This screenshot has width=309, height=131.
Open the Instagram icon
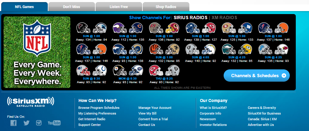point(39,123)
